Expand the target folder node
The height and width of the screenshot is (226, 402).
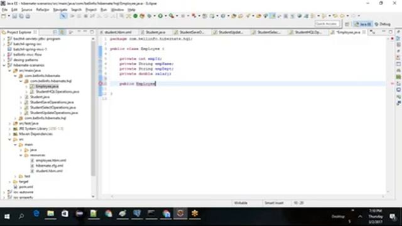click(x=10, y=181)
